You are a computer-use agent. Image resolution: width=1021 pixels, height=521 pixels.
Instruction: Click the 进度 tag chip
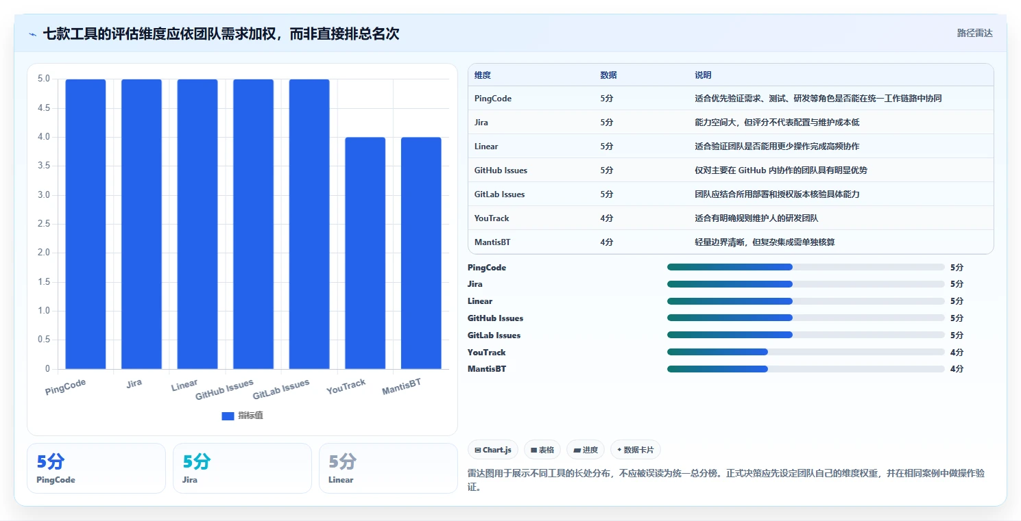(x=586, y=450)
